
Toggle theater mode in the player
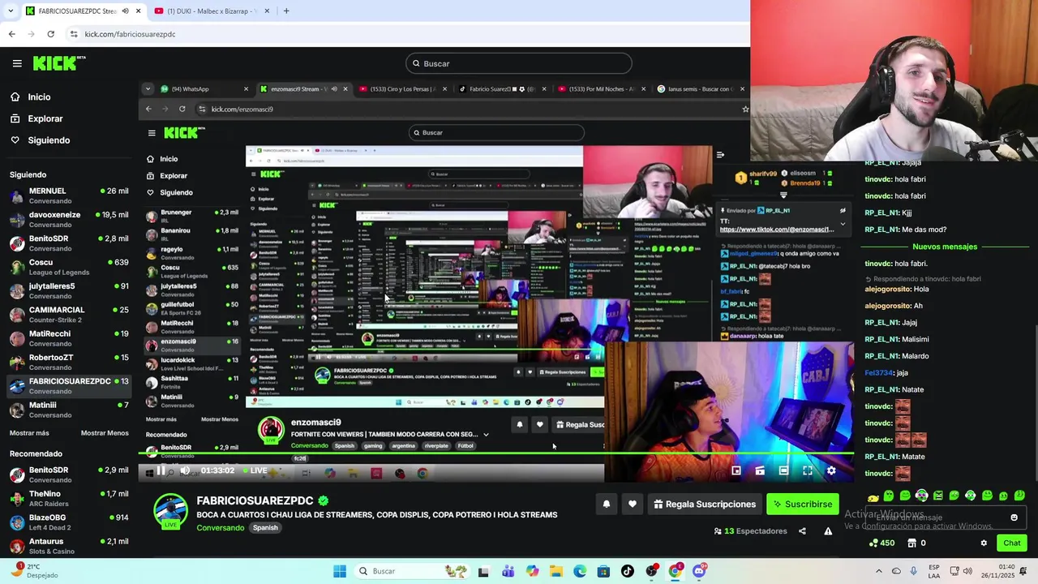point(783,470)
